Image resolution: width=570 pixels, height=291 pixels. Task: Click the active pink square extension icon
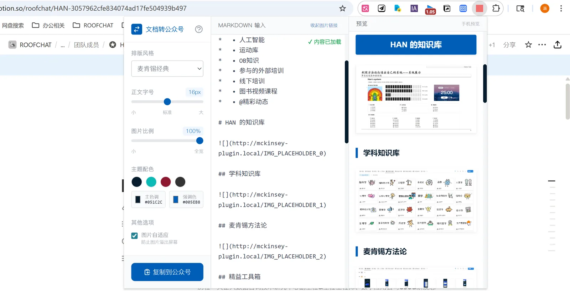pos(480,8)
